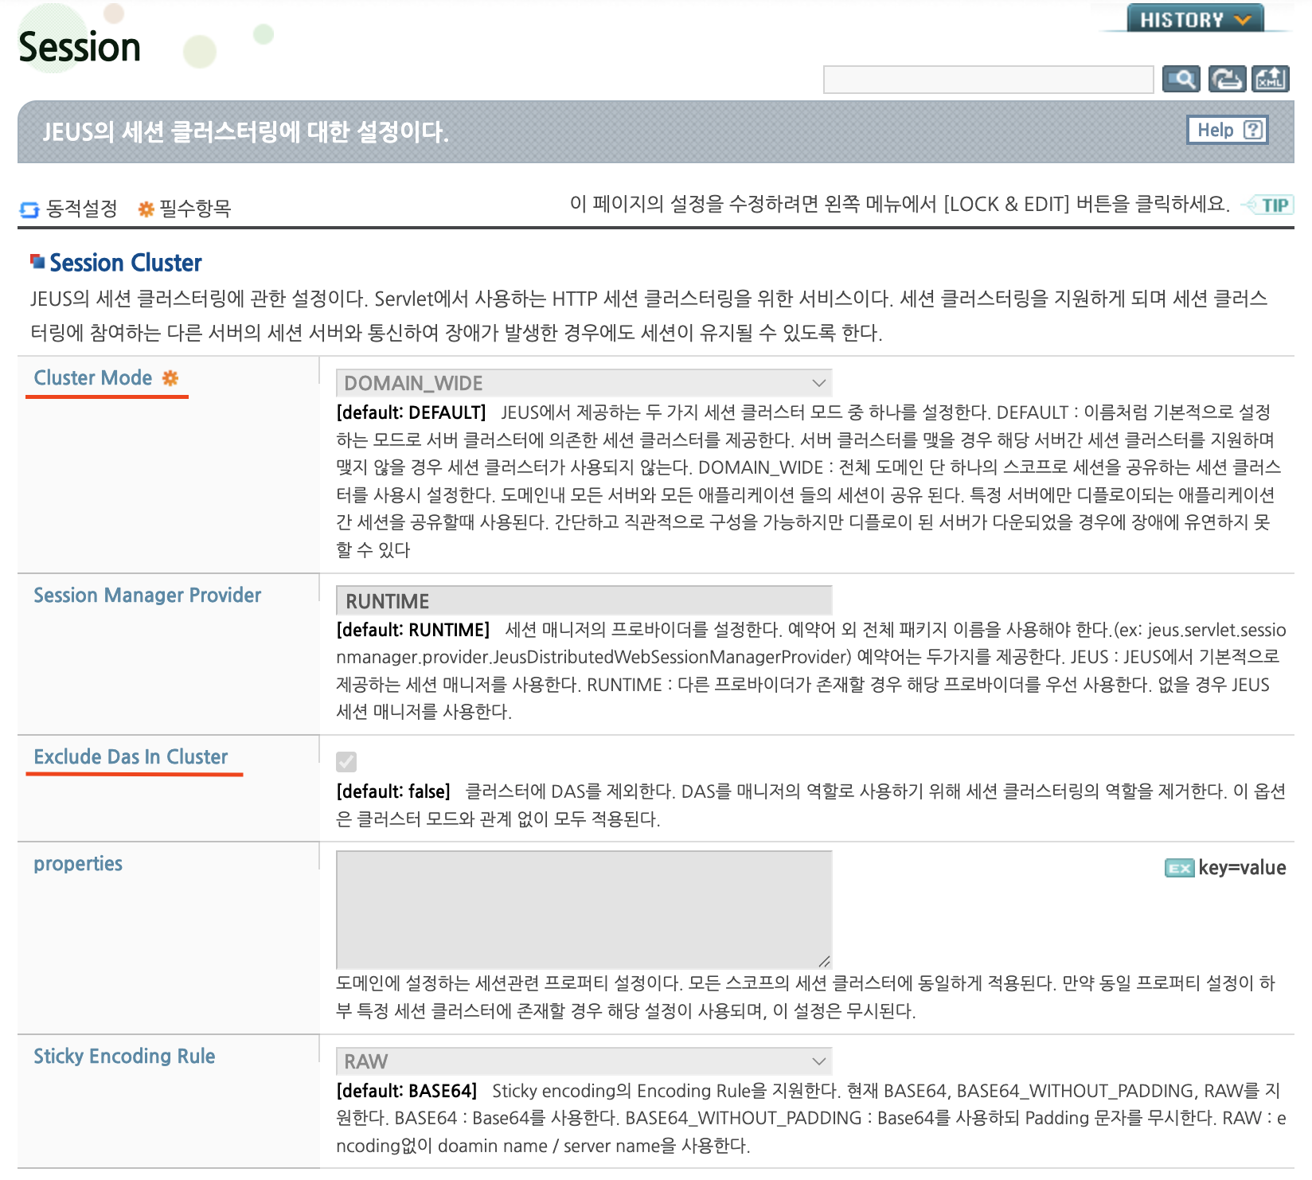
Task: Click the '[default: DEFAULT]' text
Action: (411, 412)
